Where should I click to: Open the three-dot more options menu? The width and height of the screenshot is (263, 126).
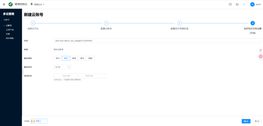click(x=244, y=4)
